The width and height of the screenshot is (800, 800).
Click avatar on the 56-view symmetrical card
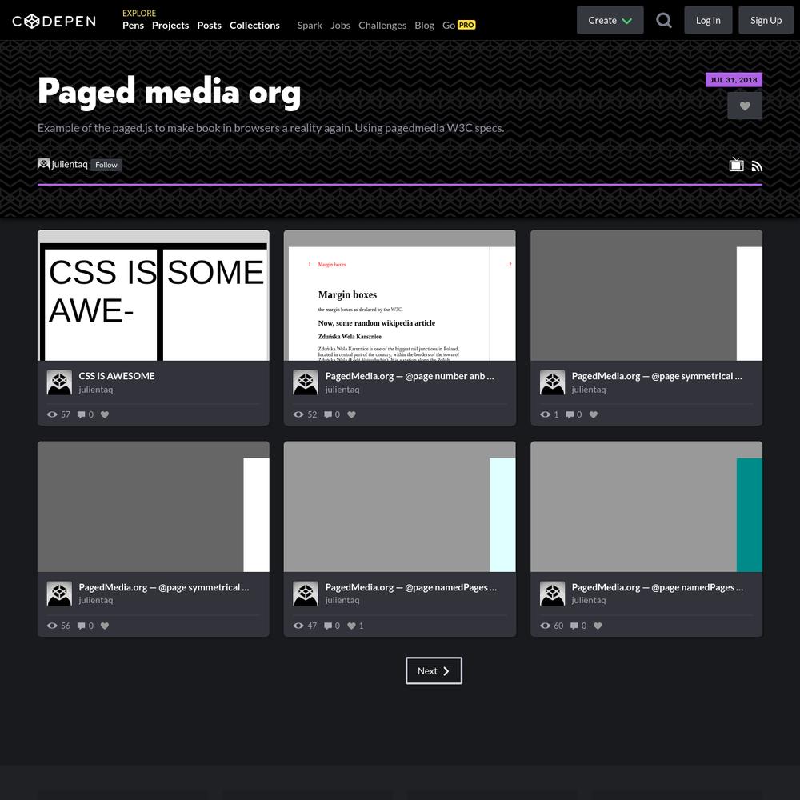pos(59,594)
